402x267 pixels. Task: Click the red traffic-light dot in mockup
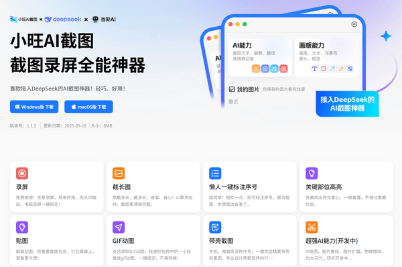[x=230, y=24]
